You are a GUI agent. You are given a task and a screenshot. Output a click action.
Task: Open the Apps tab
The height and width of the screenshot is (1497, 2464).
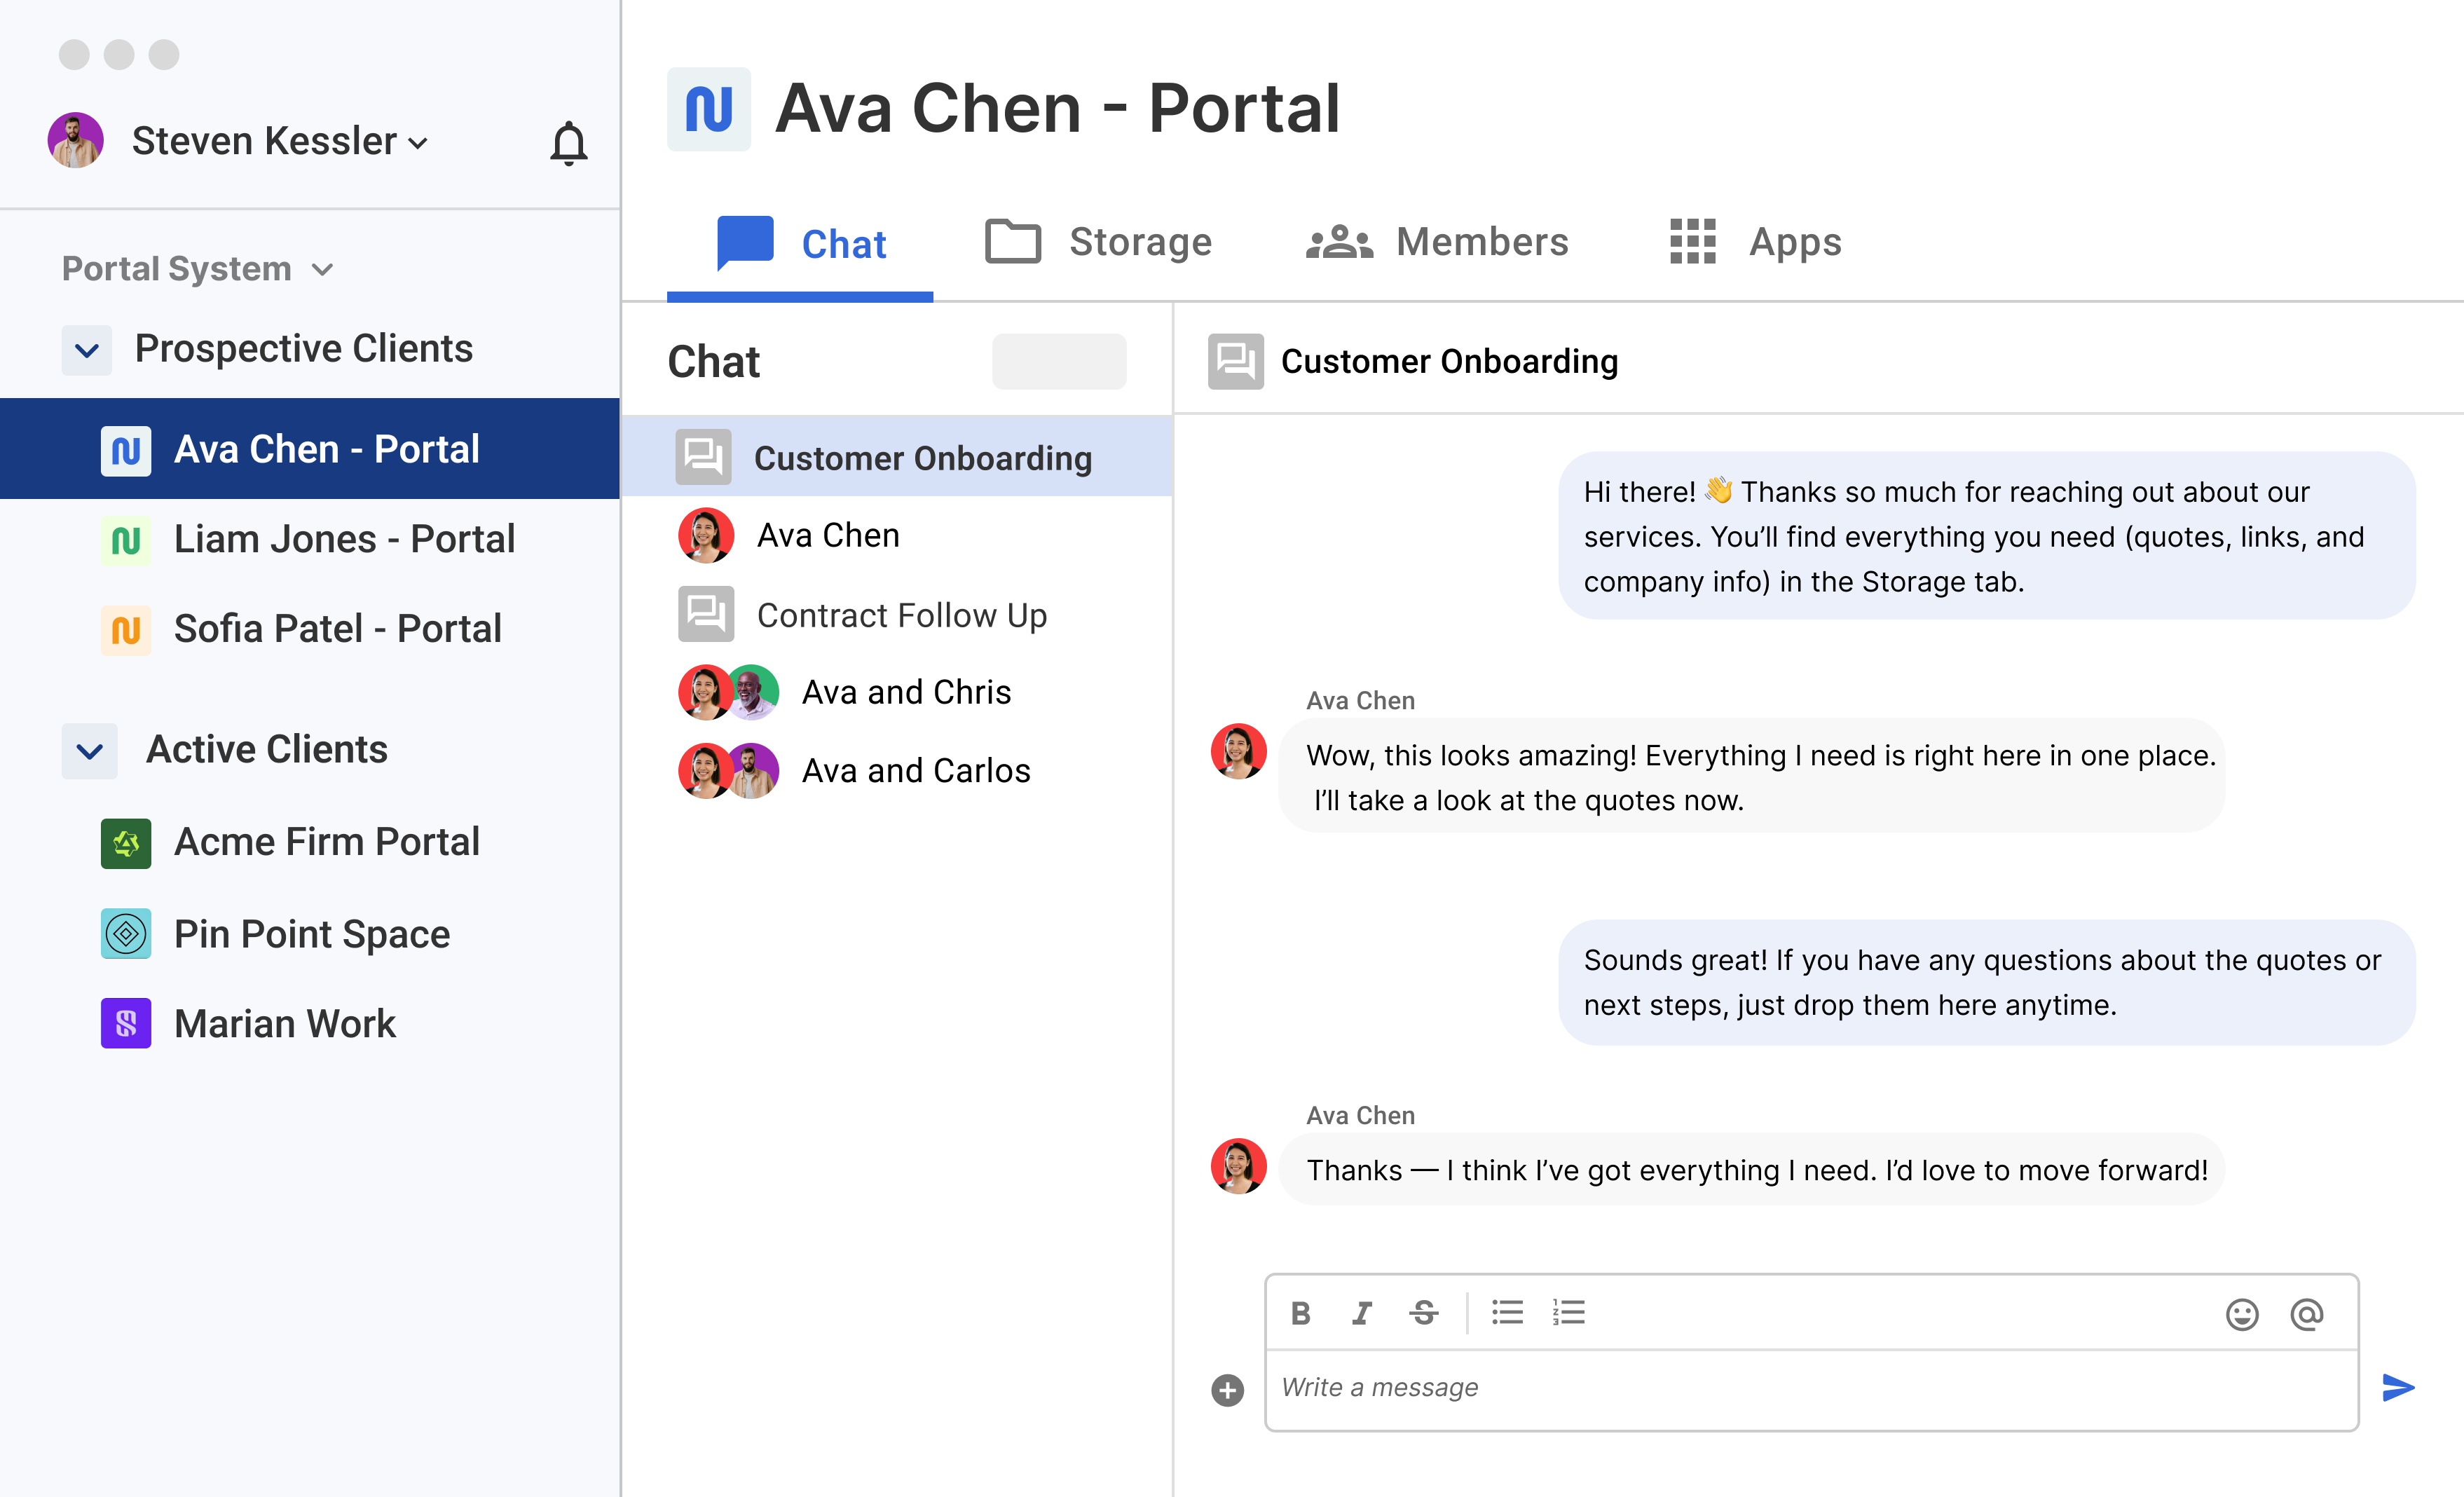[x=1756, y=242]
